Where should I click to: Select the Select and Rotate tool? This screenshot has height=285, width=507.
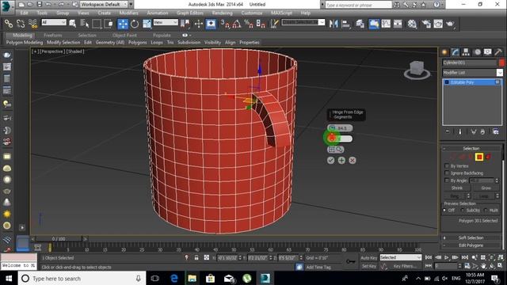coord(135,24)
